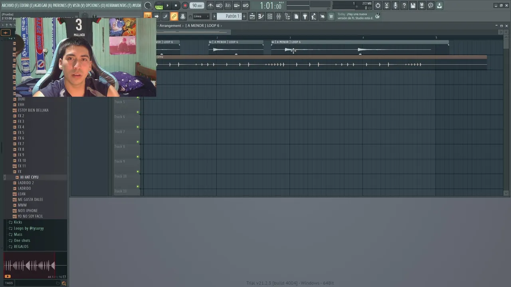
Task: Open the audio editor scissors icon
Action: click(386, 6)
